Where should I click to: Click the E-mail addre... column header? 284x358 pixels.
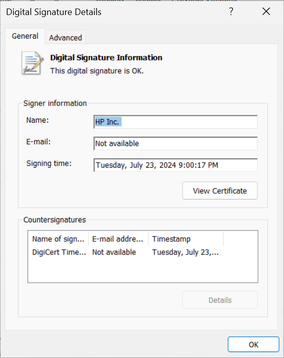(x=118, y=239)
